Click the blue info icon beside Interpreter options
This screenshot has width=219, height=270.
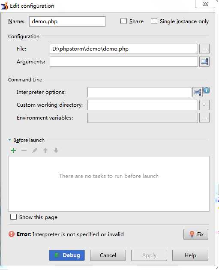[x=207, y=90]
